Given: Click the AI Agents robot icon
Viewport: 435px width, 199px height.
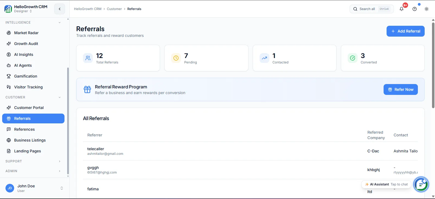Looking at the screenshot, I should (x=9, y=65).
